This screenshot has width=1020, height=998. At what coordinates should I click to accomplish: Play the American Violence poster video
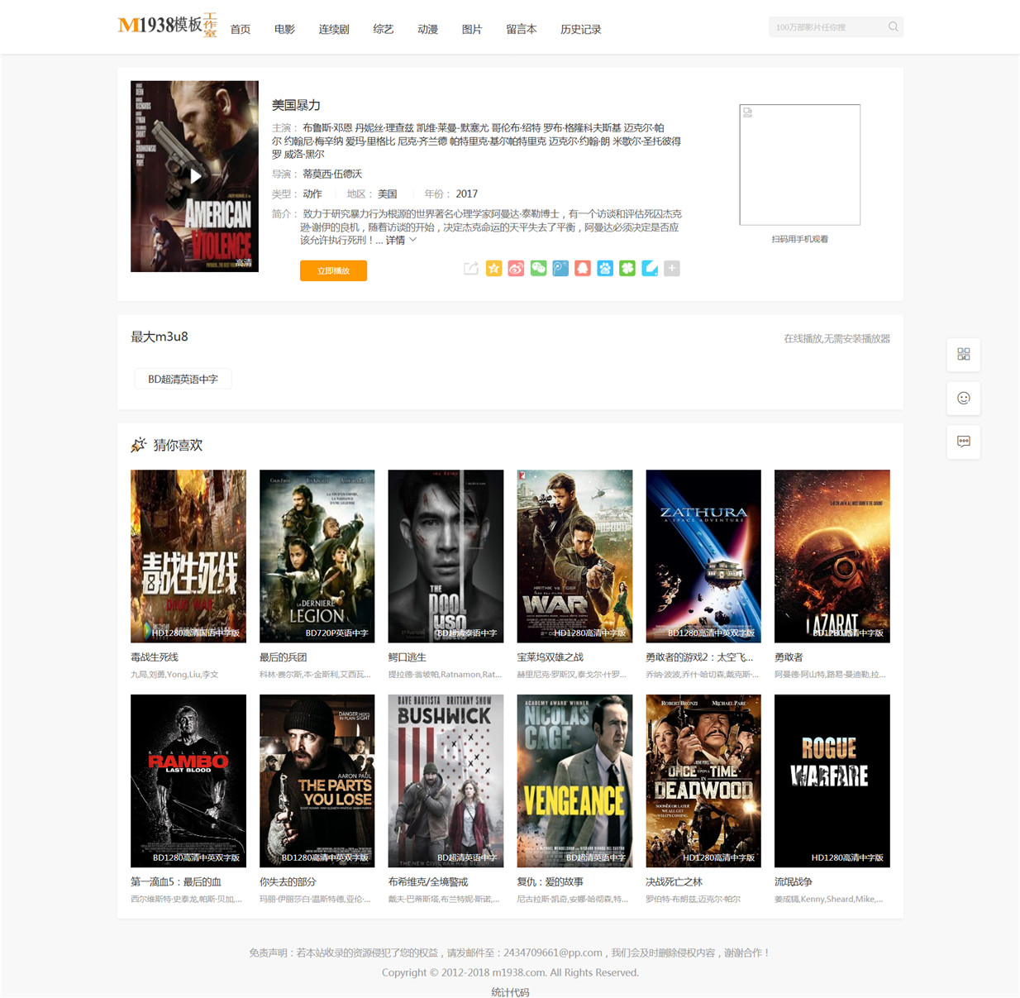click(195, 176)
